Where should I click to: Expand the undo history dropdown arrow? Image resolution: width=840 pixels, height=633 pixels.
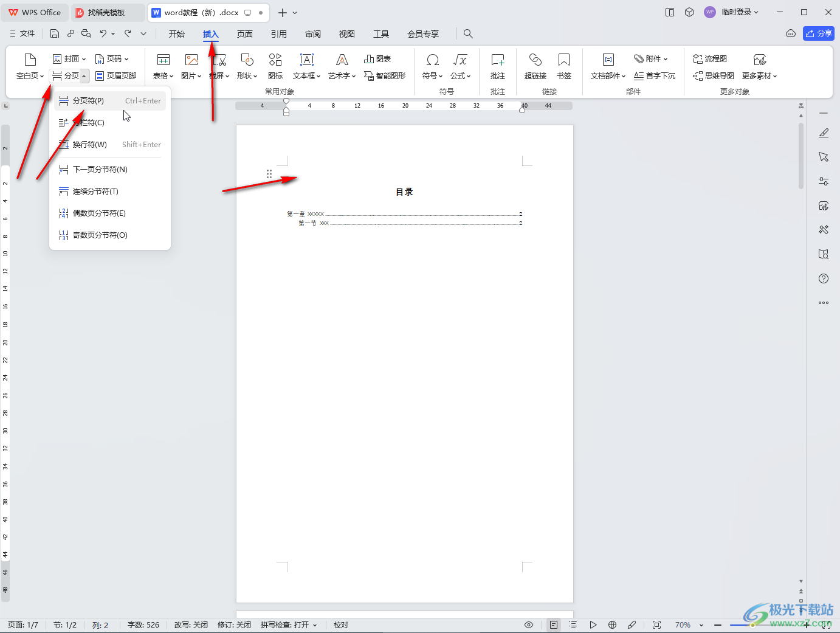[113, 34]
